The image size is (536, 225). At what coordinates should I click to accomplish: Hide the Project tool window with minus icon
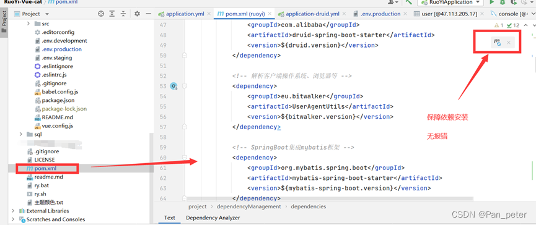click(148, 14)
